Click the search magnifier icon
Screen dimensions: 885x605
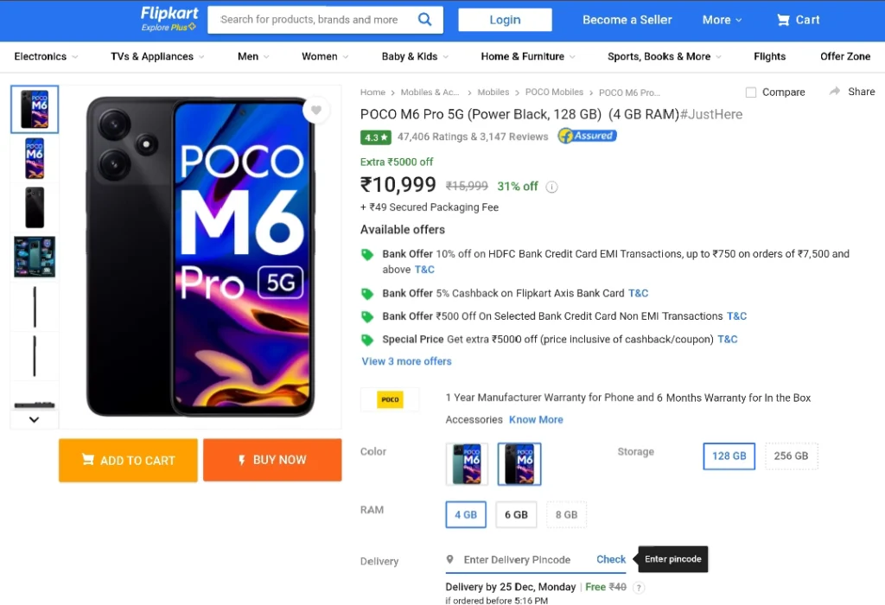click(x=424, y=20)
